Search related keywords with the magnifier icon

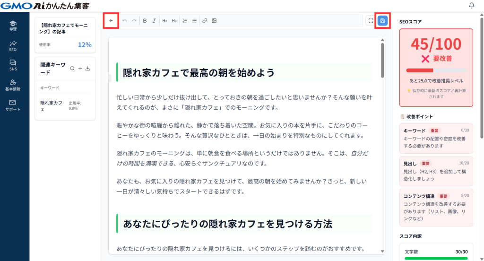coord(72,69)
